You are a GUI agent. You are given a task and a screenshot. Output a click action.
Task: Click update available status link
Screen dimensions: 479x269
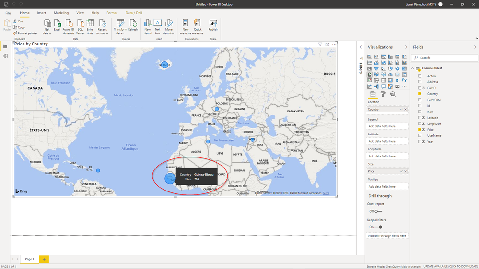(450, 266)
